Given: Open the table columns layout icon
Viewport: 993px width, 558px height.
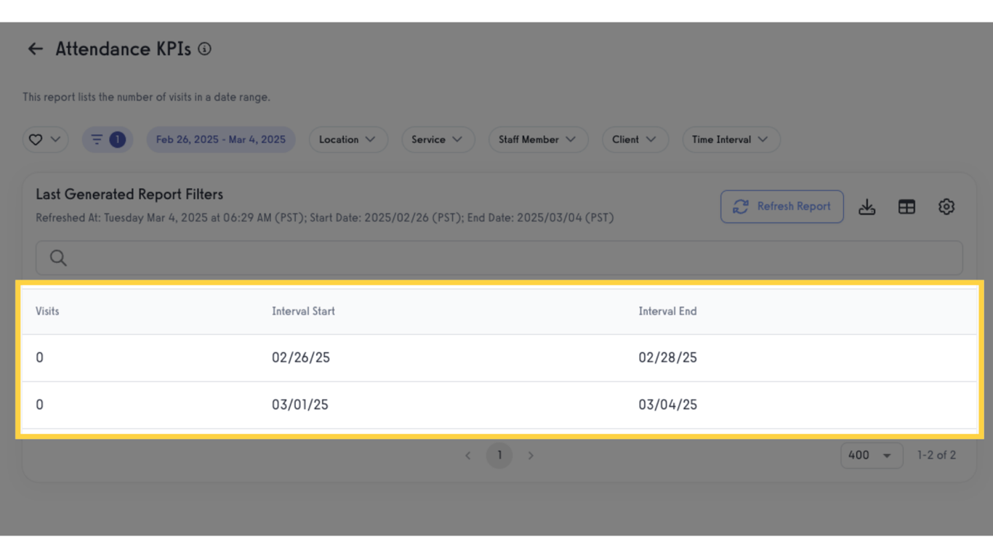Looking at the screenshot, I should (x=906, y=207).
